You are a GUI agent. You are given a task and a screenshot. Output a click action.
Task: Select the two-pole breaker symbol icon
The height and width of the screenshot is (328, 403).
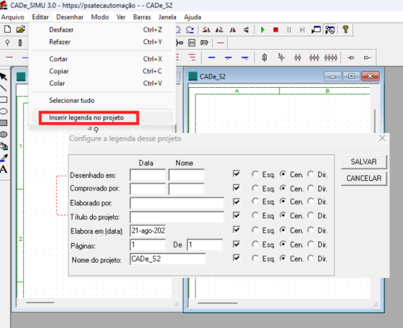[x=298, y=58]
